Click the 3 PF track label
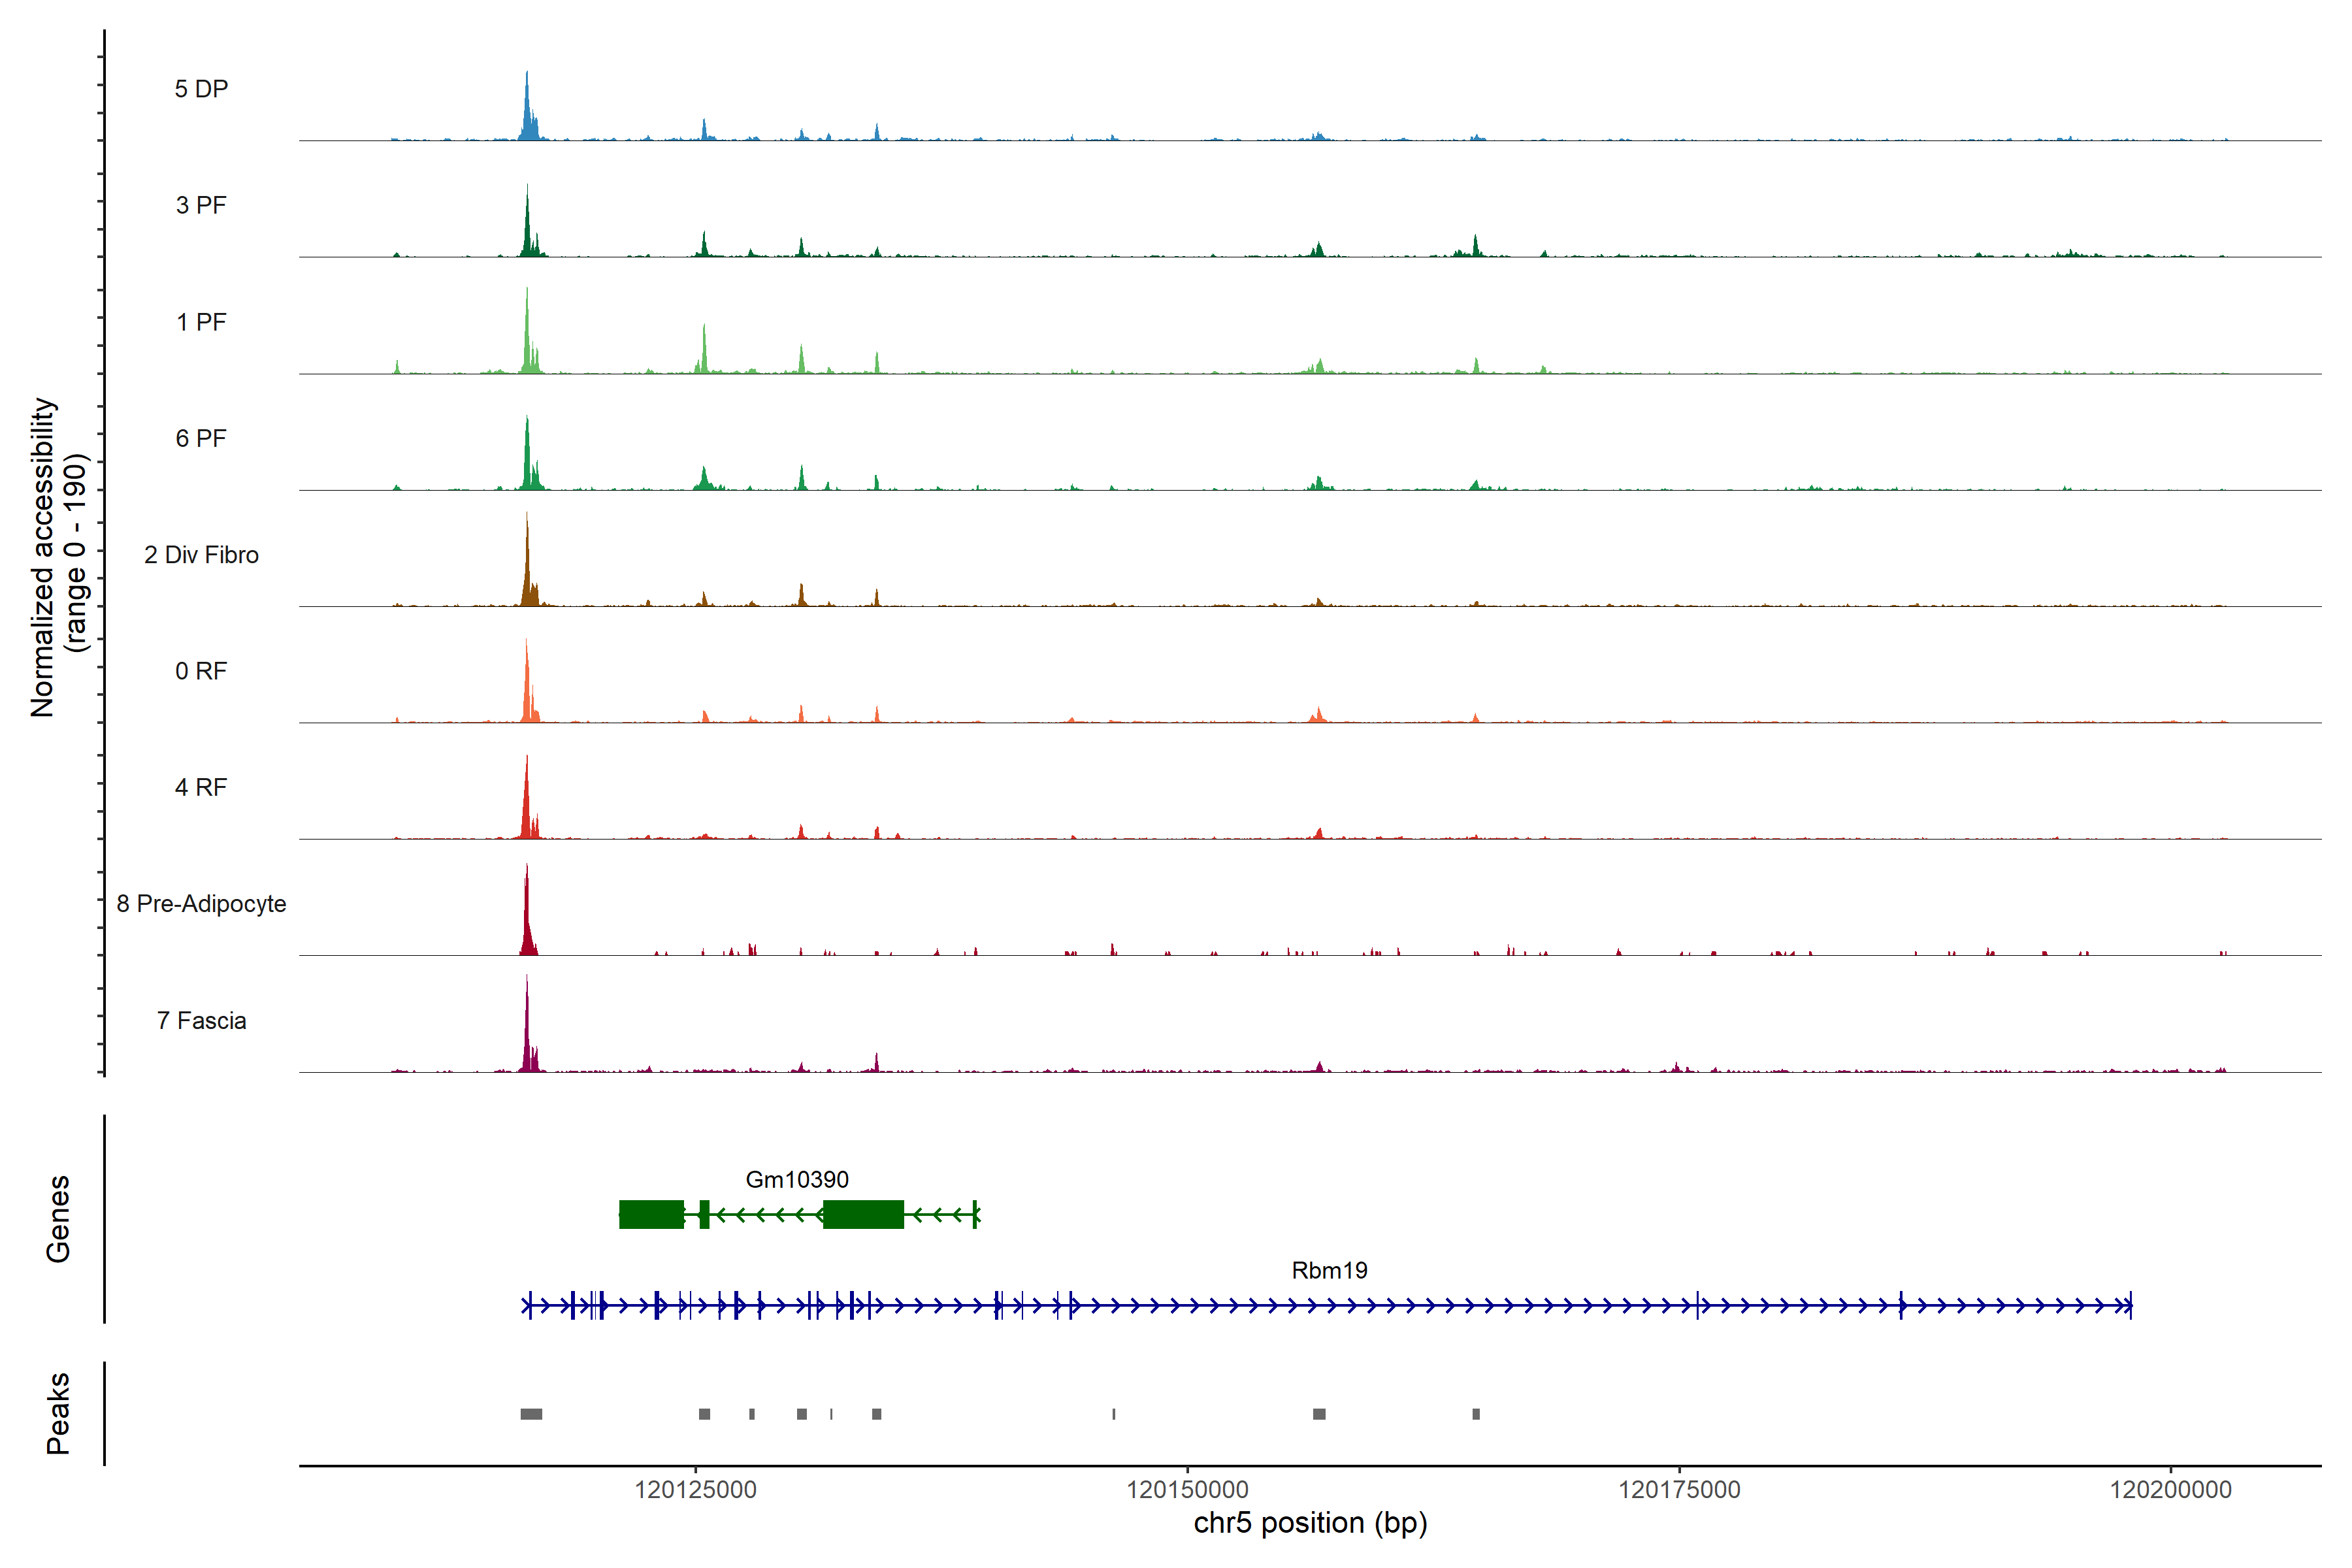Image resolution: width=2352 pixels, height=1568 pixels. pyautogui.click(x=201, y=205)
